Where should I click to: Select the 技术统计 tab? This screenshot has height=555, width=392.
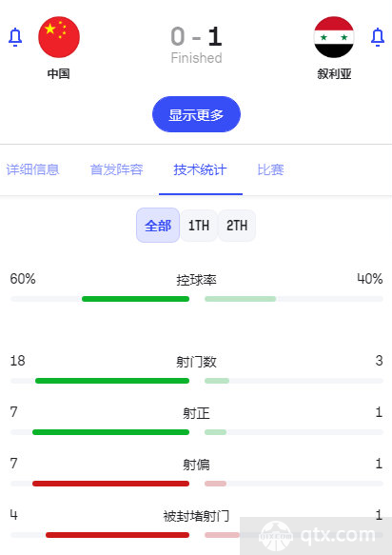click(200, 169)
